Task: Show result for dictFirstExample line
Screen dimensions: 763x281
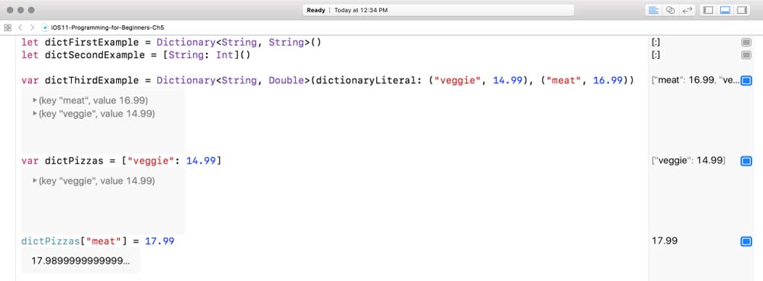Action: click(746, 43)
